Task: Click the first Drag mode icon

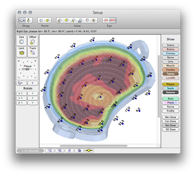Action: (22, 20)
